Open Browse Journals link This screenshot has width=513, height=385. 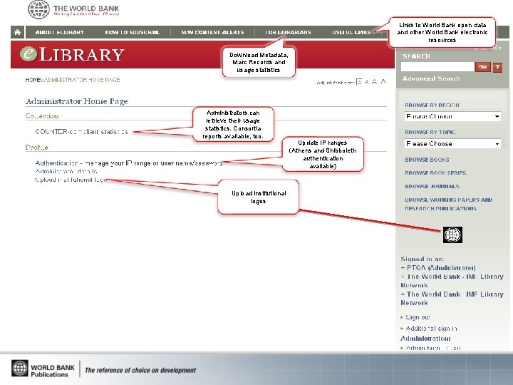(x=432, y=186)
